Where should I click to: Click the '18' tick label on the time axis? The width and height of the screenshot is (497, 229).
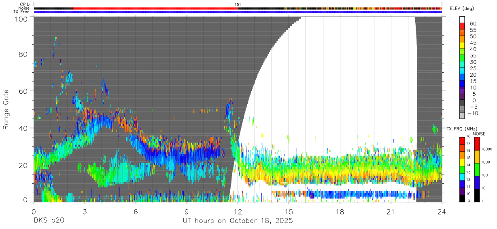[x=340, y=212]
